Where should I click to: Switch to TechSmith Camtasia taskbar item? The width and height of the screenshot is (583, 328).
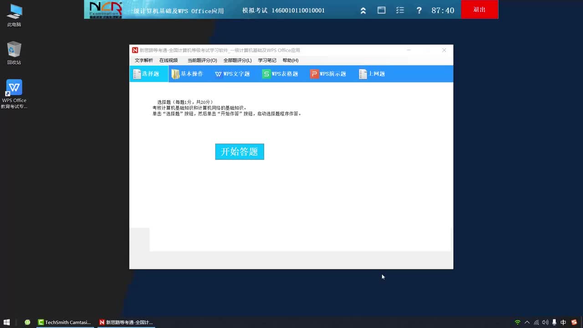[65, 322]
